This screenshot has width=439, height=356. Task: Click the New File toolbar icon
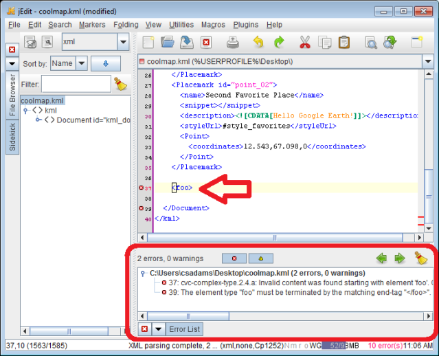[x=148, y=43]
